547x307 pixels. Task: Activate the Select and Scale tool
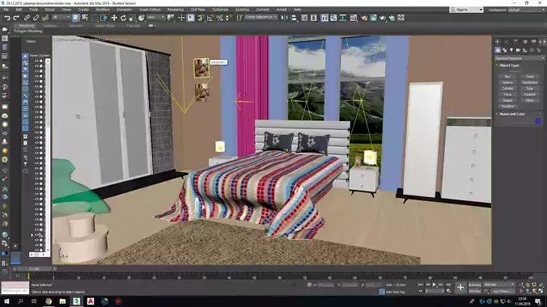[x=132, y=18]
